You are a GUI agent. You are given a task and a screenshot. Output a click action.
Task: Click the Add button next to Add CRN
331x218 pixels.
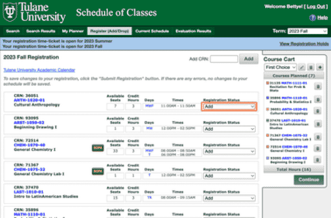click(249, 59)
